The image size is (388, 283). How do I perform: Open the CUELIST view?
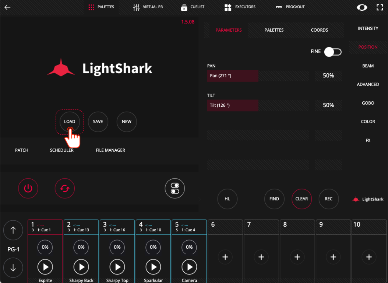193,7
